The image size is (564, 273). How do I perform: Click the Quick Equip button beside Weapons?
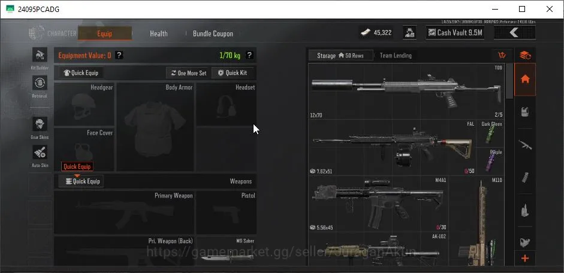(82, 181)
